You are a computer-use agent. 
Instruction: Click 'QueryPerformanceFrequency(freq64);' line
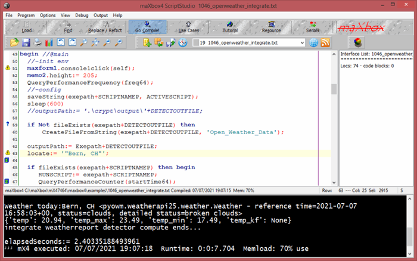90,83
